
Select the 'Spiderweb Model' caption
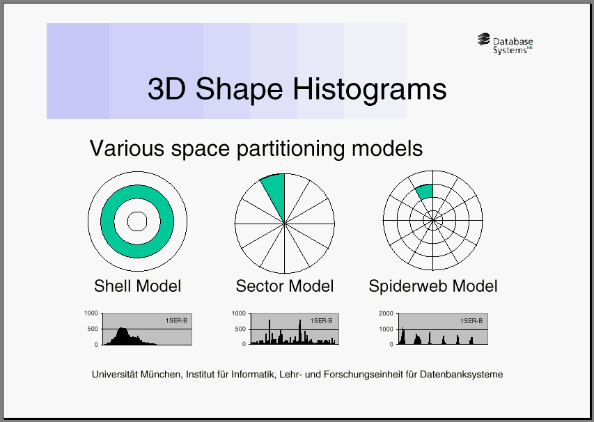click(433, 286)
